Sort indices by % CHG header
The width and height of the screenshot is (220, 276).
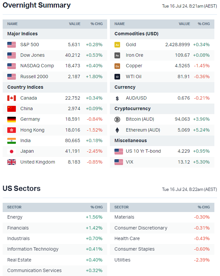97,24
